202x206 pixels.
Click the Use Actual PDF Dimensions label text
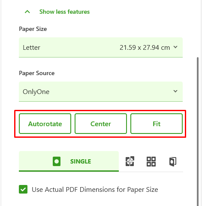[95, 190]
